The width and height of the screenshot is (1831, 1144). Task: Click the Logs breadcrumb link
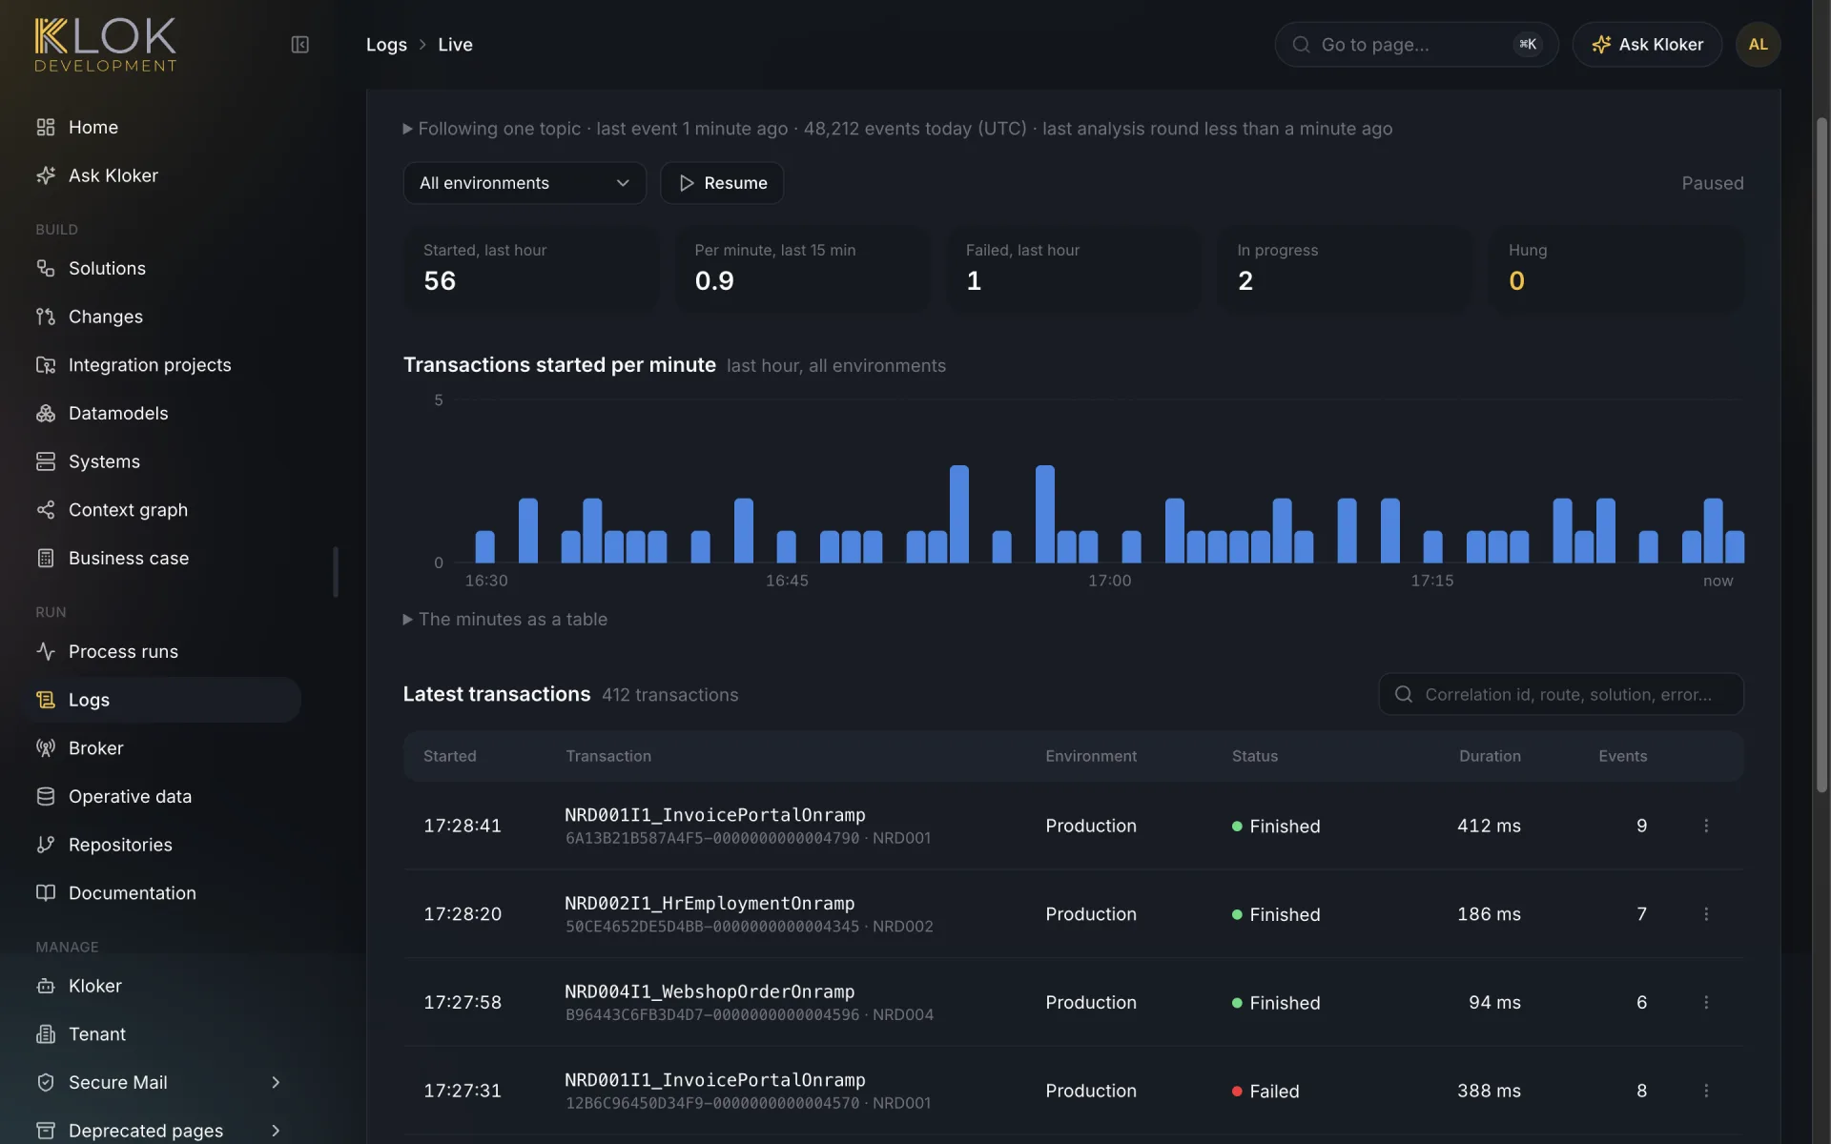tap(386, 45)
